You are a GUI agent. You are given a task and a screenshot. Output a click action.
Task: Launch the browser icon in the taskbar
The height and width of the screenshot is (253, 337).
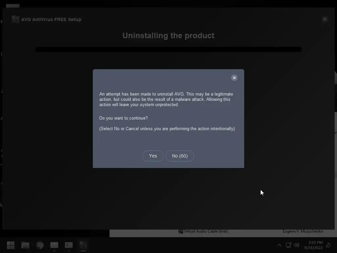[40, 245]
